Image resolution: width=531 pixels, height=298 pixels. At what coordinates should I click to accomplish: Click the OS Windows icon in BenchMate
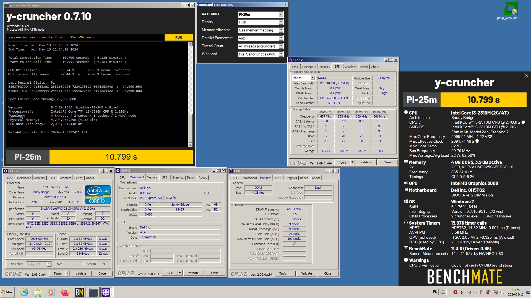point(406,201)
